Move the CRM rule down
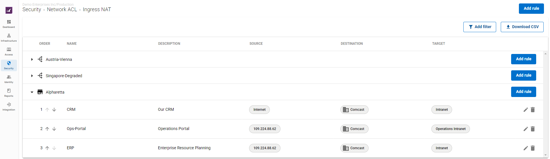This screenshot has height=159, width=550. click(x=54, y=110)
